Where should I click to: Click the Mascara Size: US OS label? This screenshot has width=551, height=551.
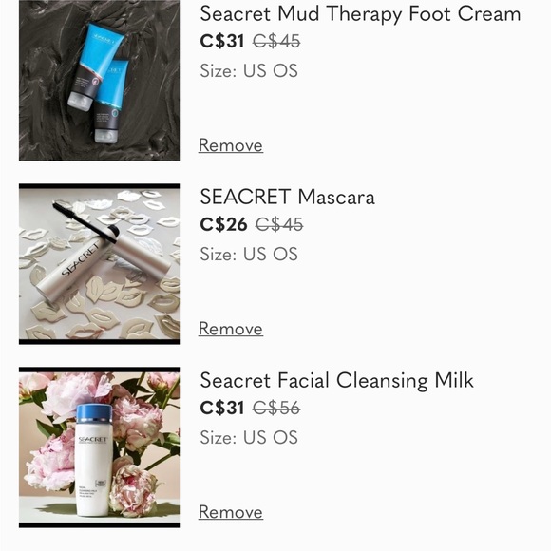tap(249, 254)
